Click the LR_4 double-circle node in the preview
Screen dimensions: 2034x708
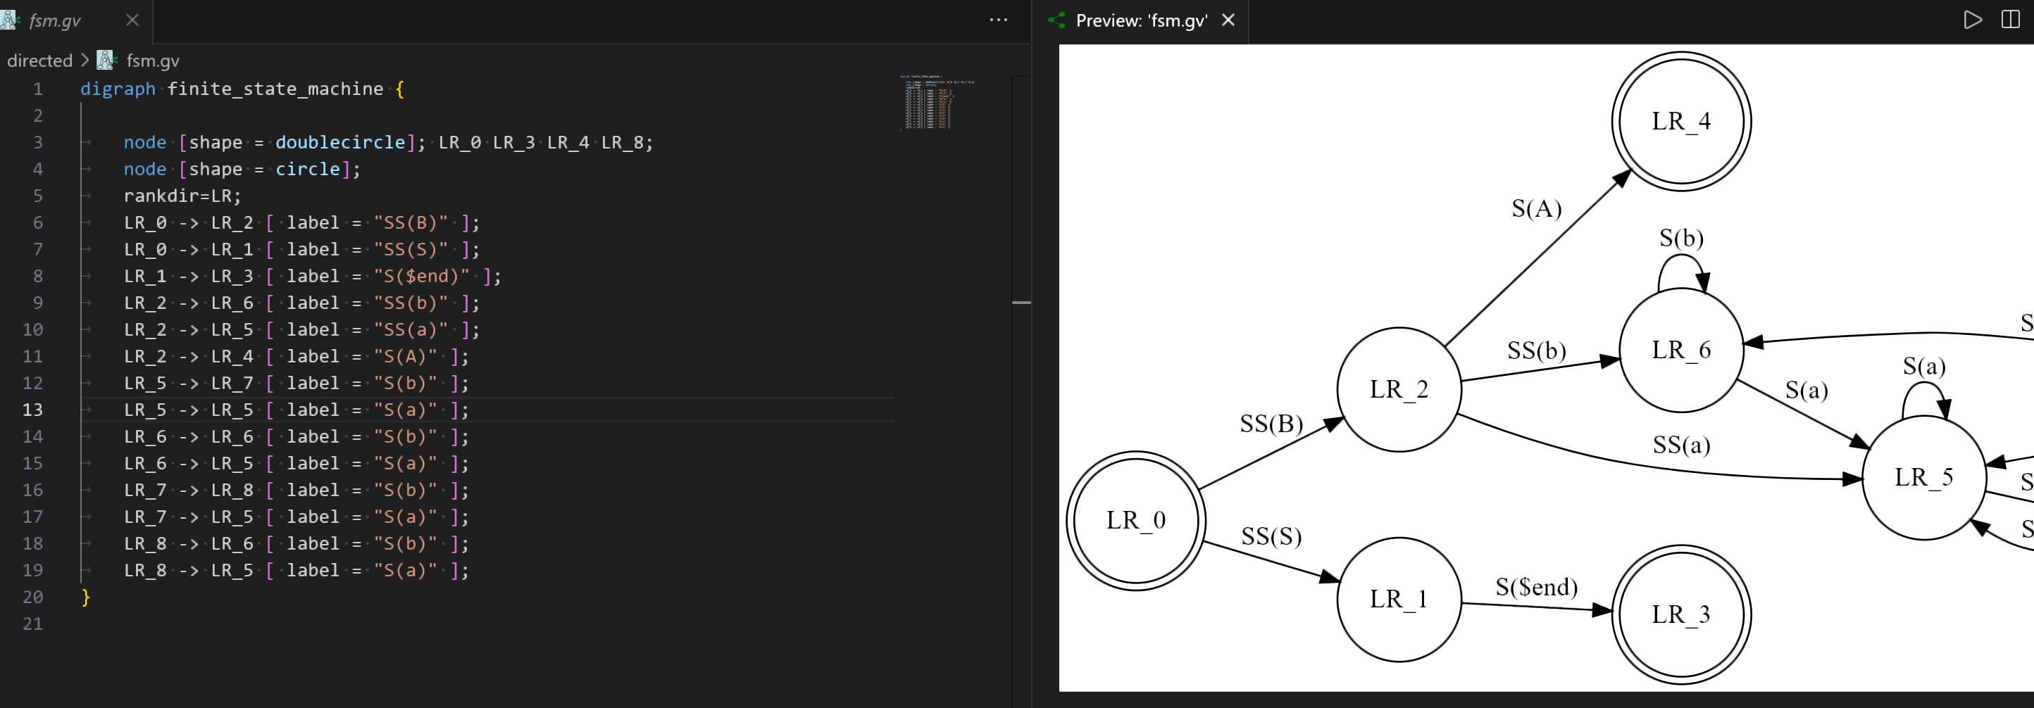tap(1681, 122)
